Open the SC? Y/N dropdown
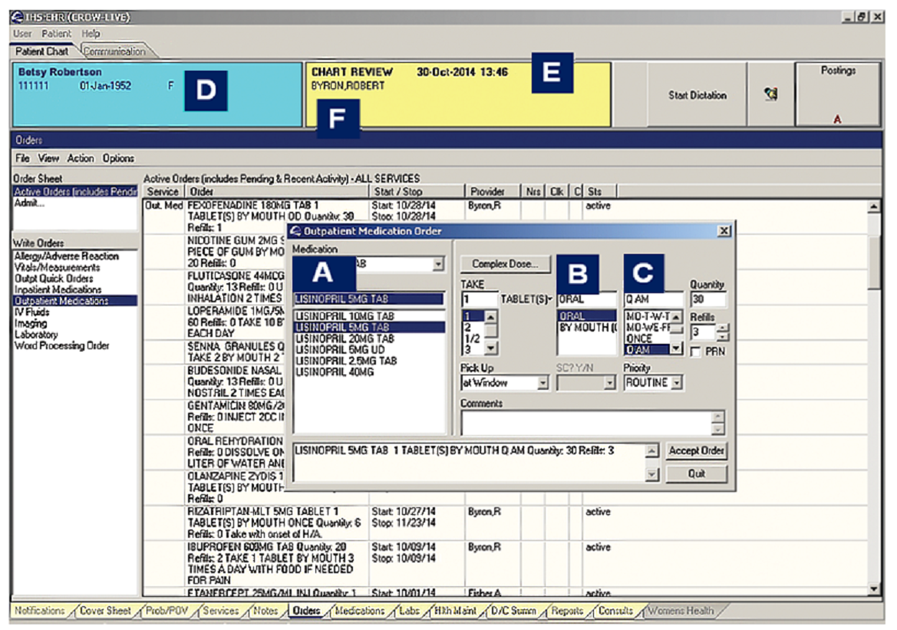The height and width of the screenshot is (630, 897). (609, 383)
